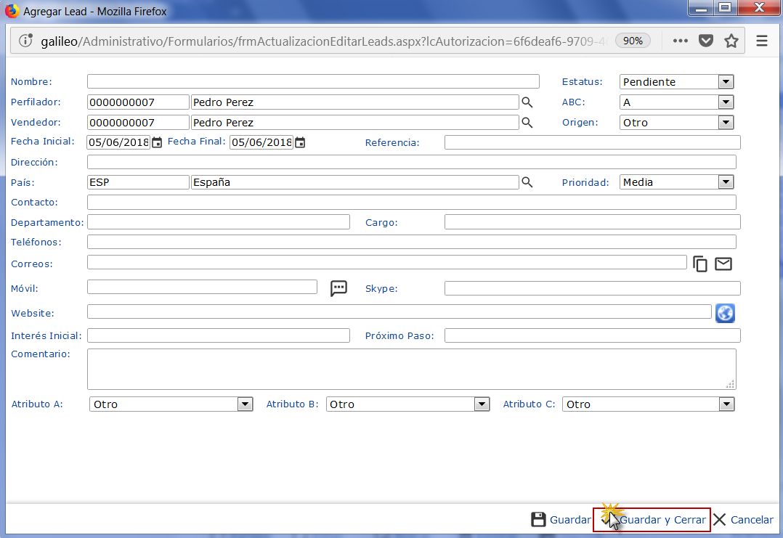Click the País name field España

click(355, 182)
